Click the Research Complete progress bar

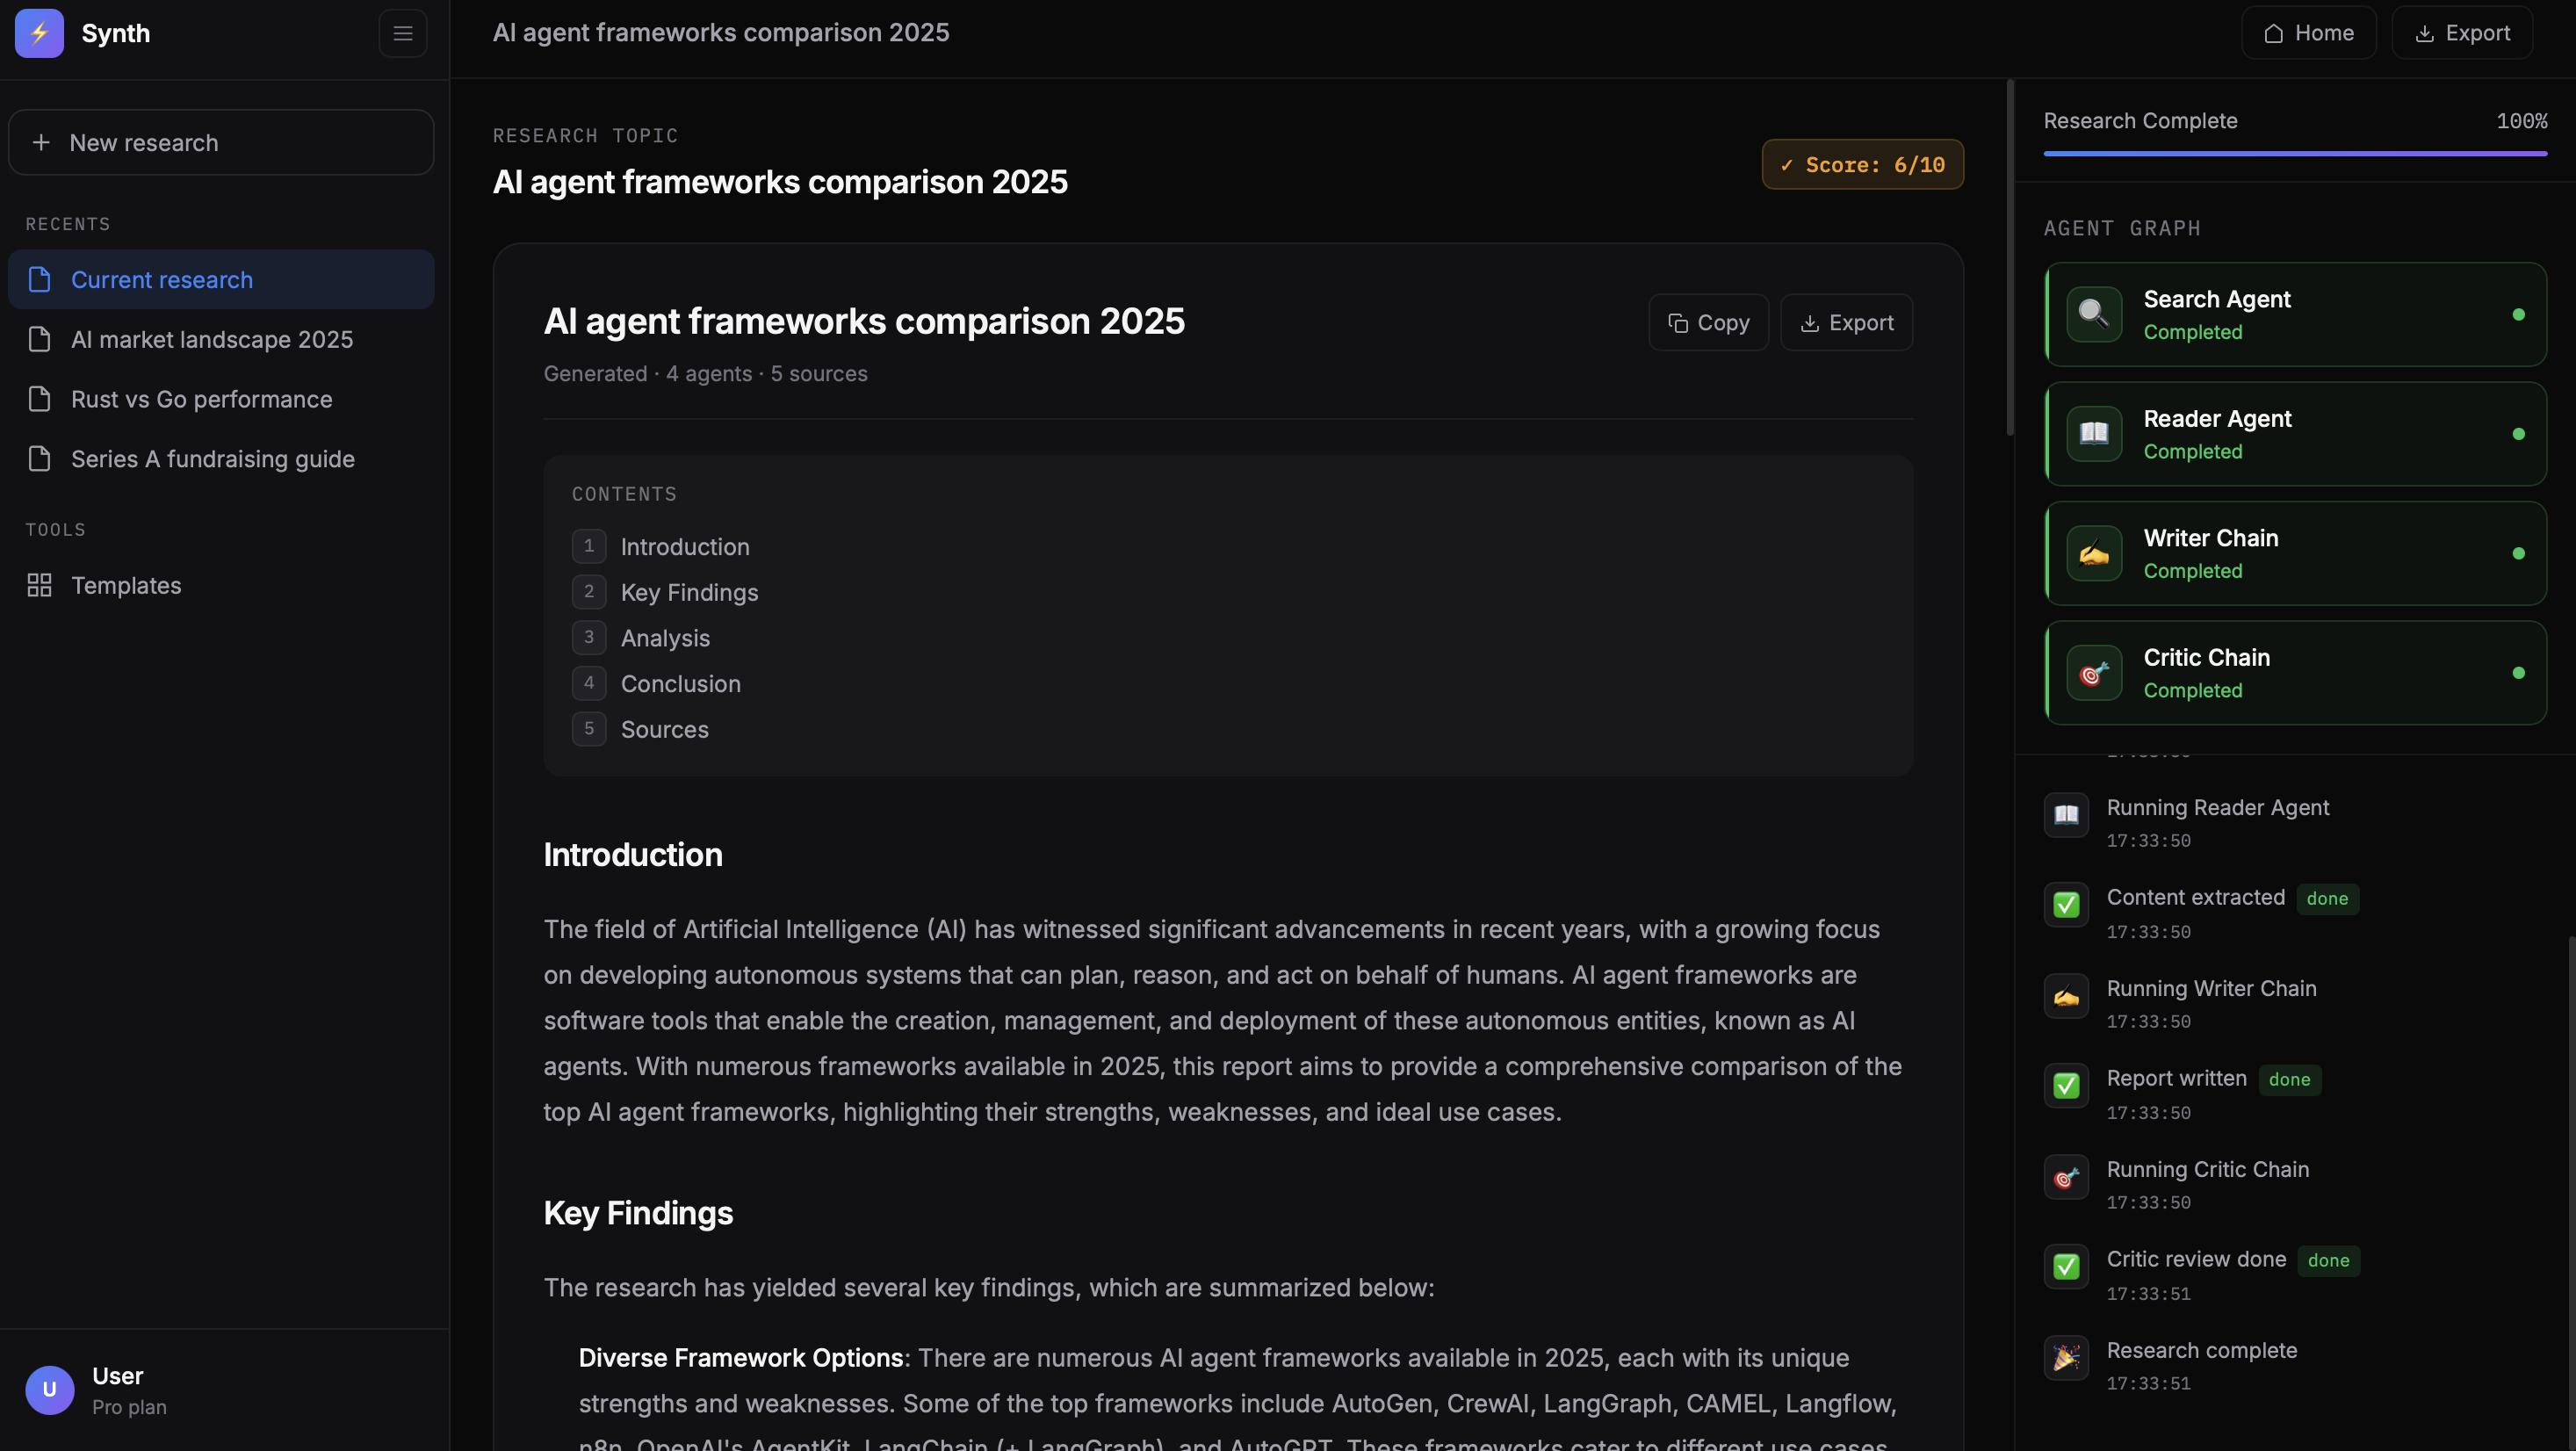2295,153
